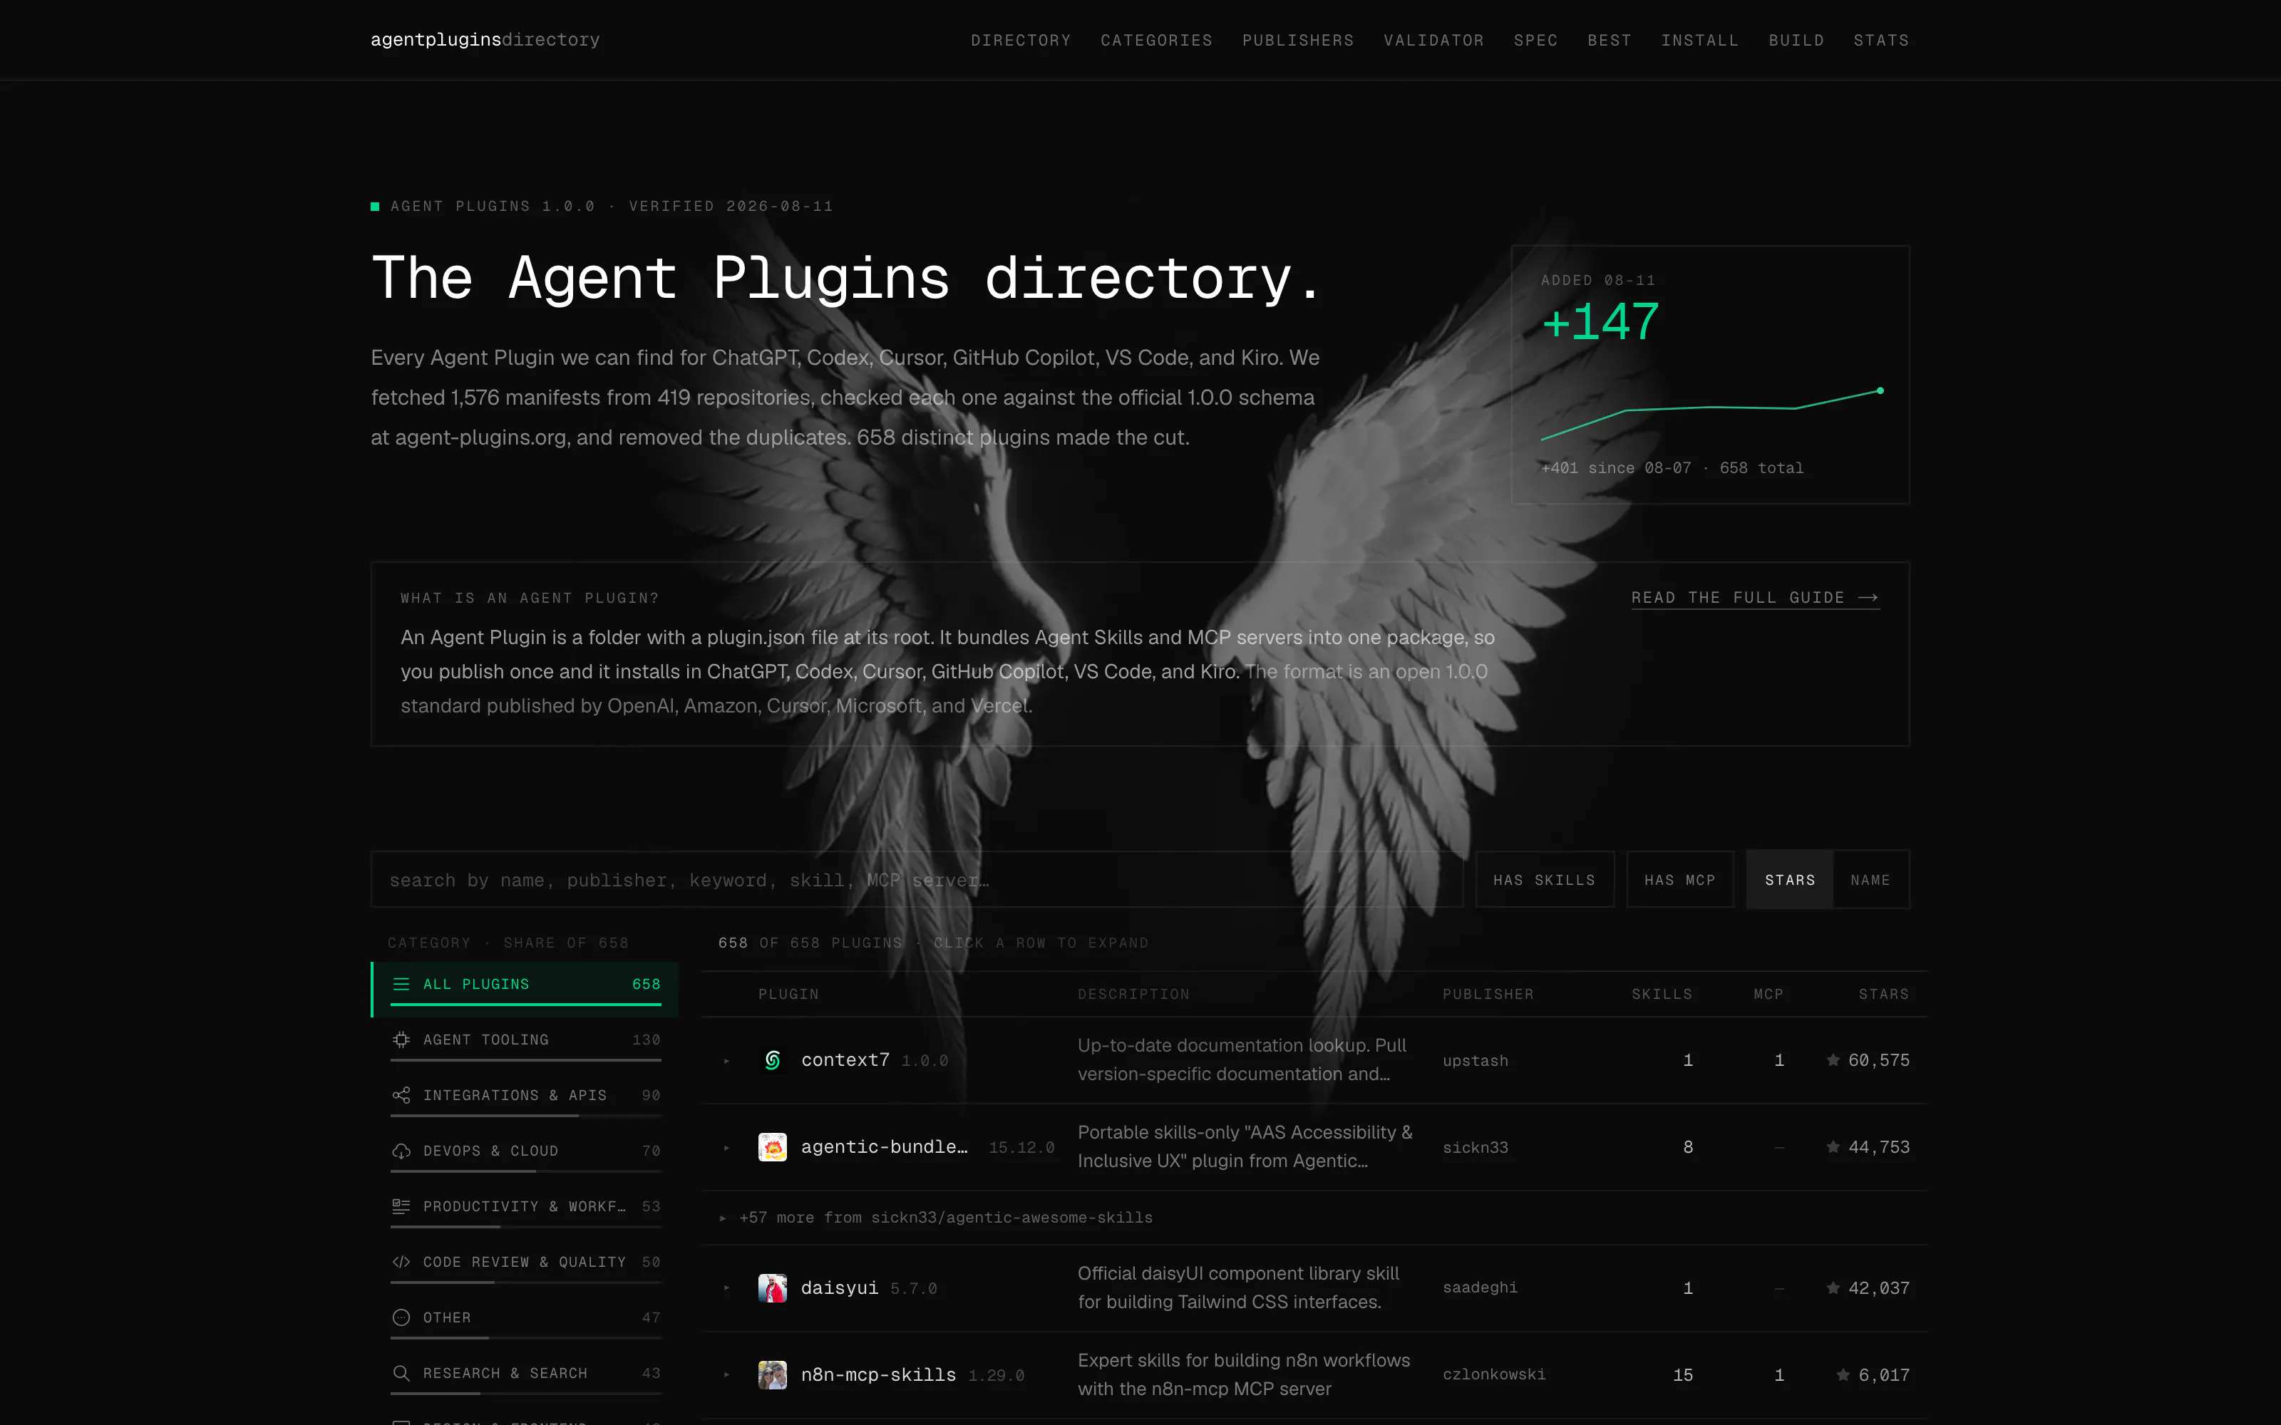Screen dimensions: 2281x1425
Task: Click the Skills column header
Action: pyautogui.click(x=1662, y=995)
